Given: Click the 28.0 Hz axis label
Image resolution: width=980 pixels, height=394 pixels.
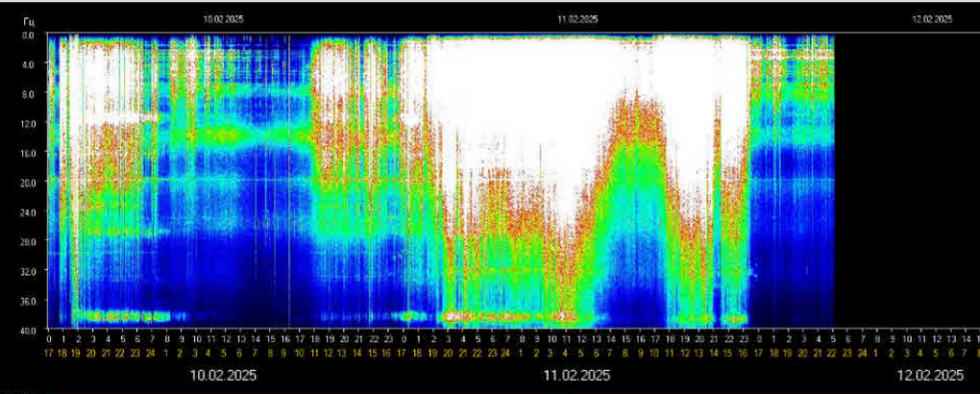Looking at the screenshot, I should (x=28, y=241).
